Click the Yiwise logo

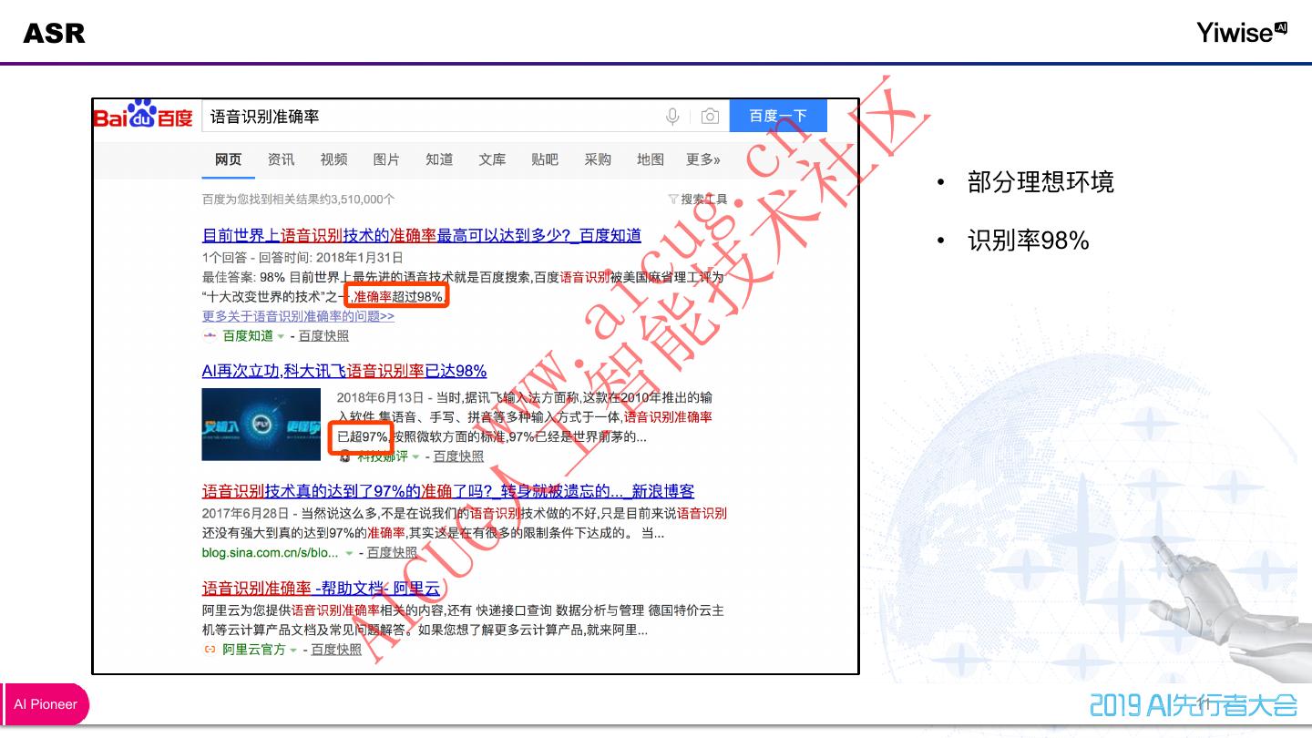coord(1242,33)
